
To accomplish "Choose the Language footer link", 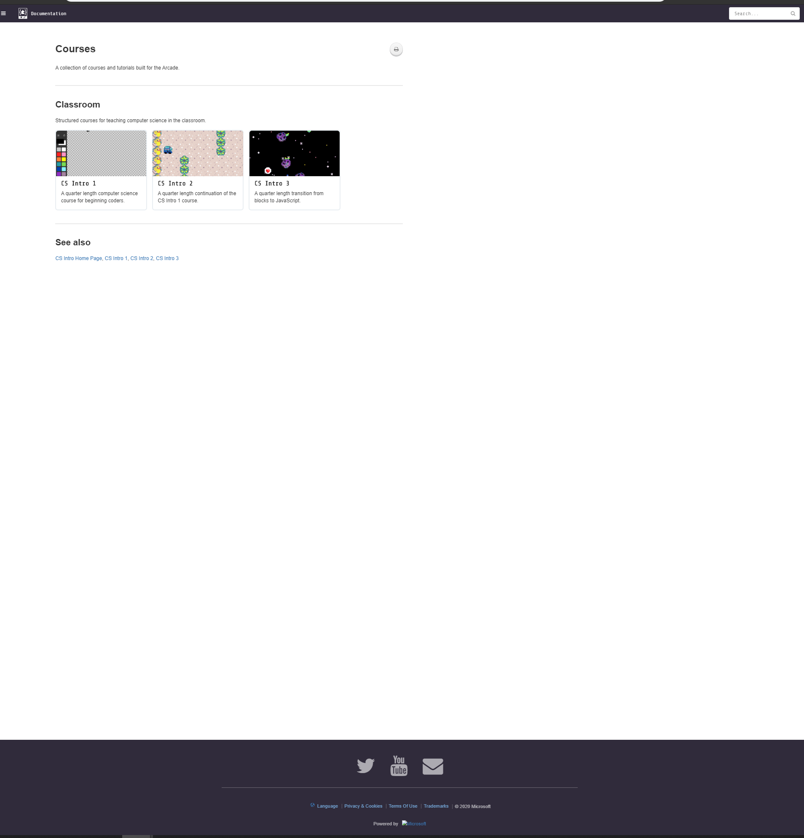I will [x=327, y=806].
